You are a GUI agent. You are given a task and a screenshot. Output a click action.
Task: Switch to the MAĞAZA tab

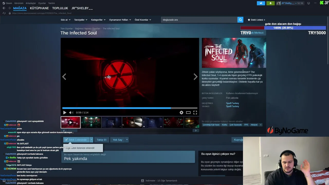pos(20,8)
